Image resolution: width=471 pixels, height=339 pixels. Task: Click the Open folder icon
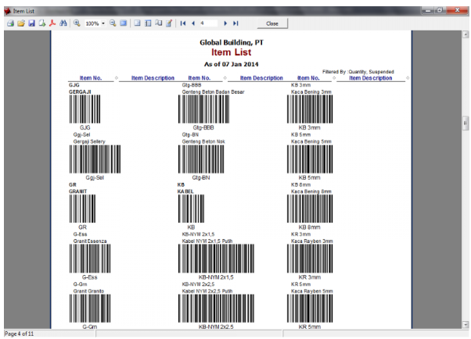coord(20,24)
